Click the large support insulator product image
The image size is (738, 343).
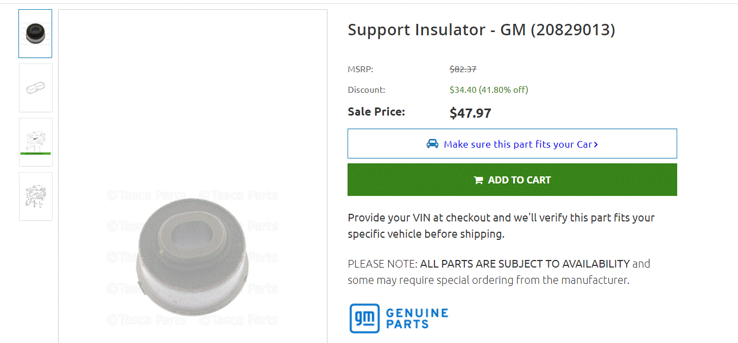pos(193,255)
